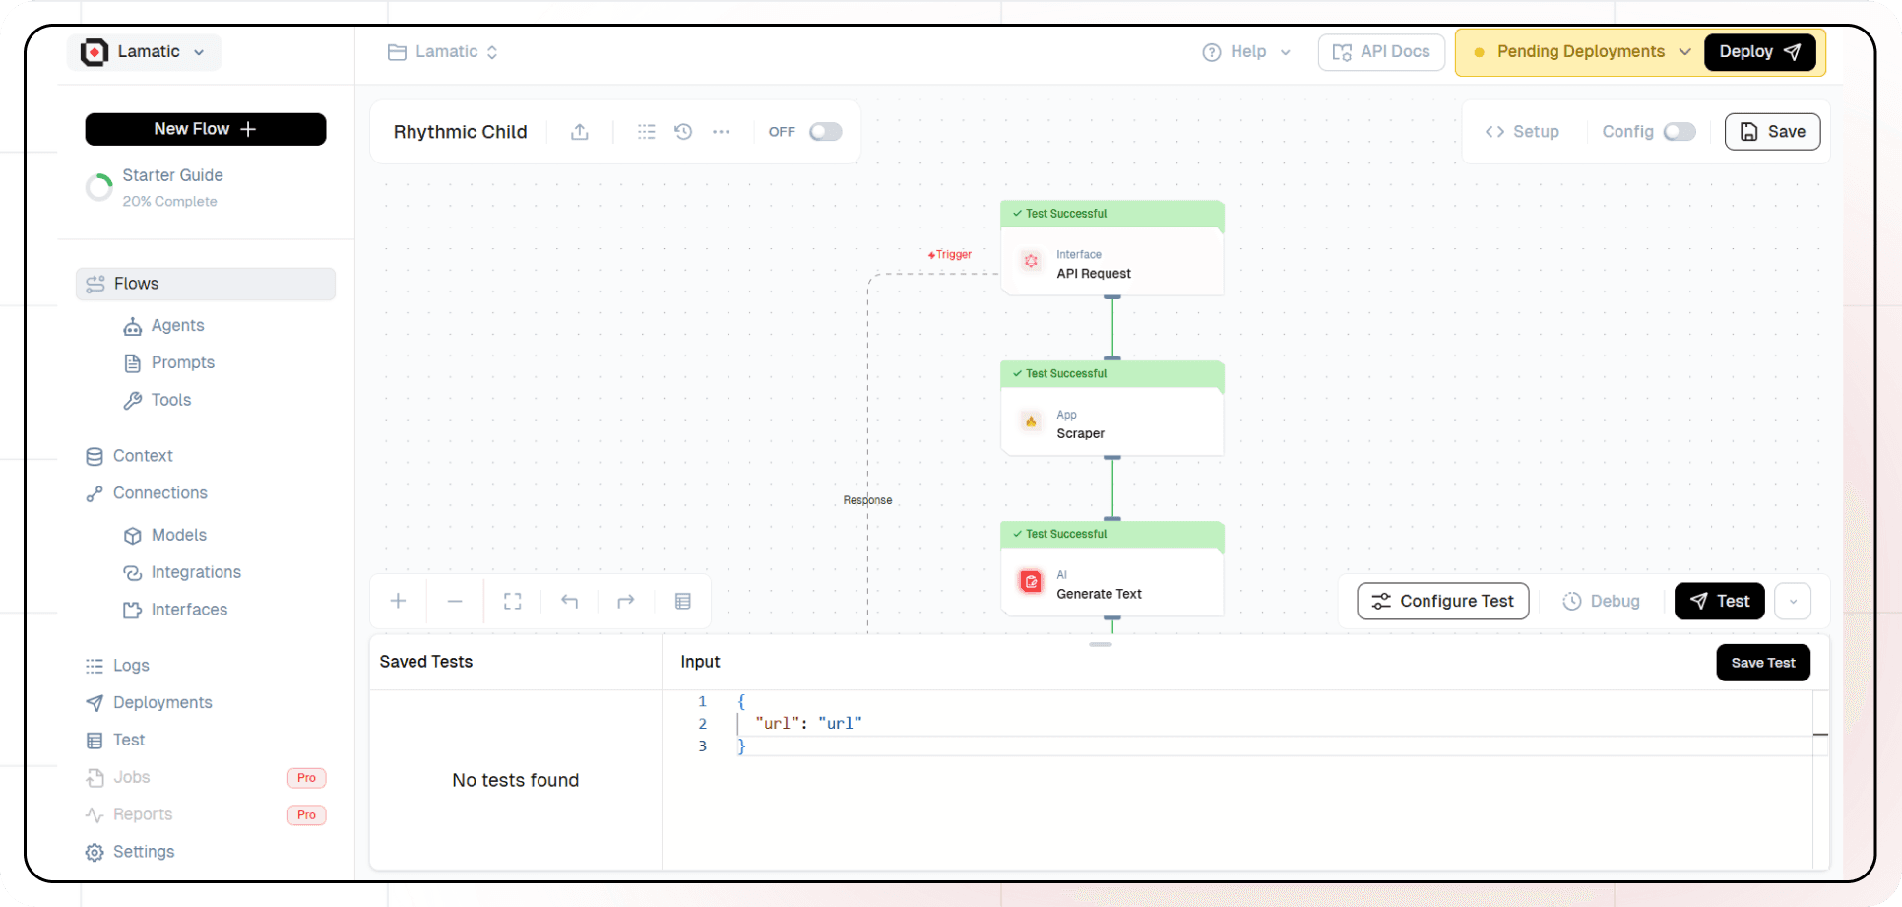Edit the url value in the Input editor
The height and width of the screenshot is (907, 1902).
(x=842, y=723)
